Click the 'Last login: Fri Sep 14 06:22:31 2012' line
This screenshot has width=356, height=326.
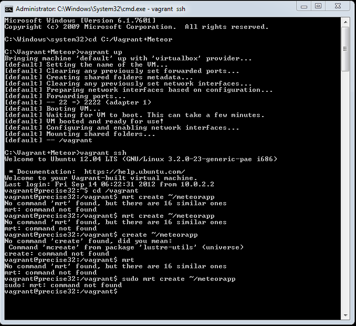109,184
